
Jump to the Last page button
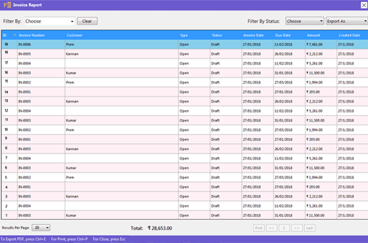point(309,228)
